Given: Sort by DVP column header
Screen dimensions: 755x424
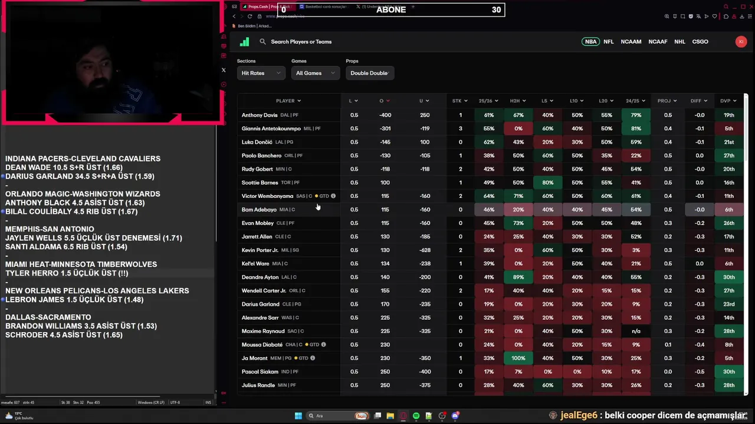Looking at the screenshot, I should click(728, 101).
